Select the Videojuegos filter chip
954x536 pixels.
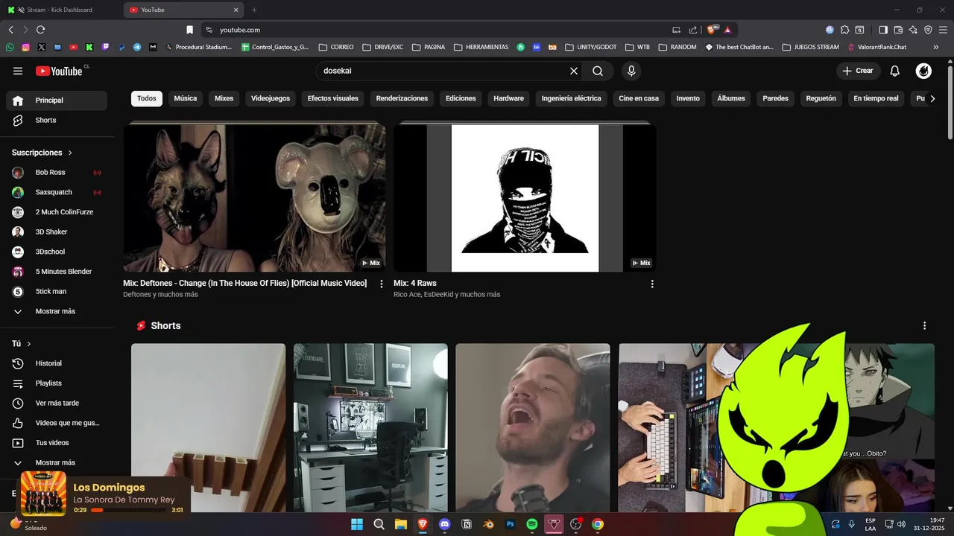(271, 98)
